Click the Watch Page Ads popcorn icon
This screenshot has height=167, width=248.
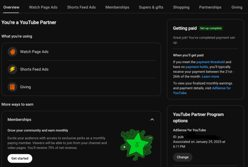point(12,52)
